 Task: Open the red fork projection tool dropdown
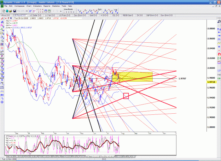click(110, 11)
